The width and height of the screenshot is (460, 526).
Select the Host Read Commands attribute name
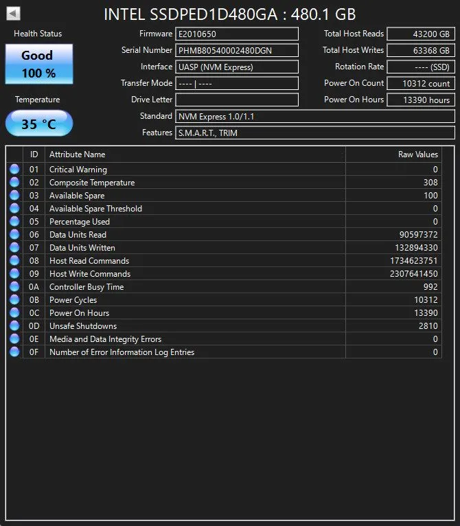pyautogui.click(x=89, y=261)
